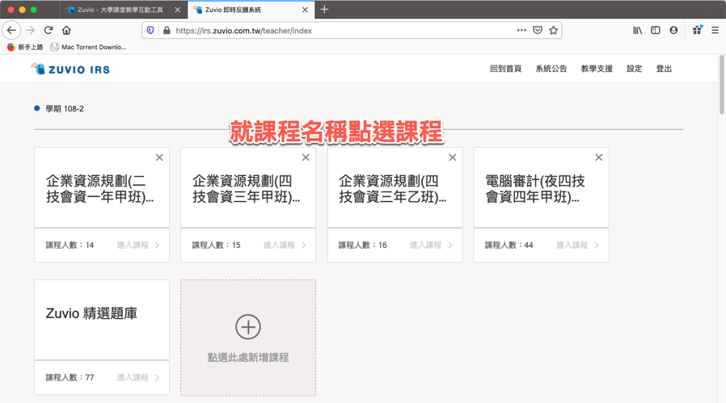The image size is (726, 403).
Task: Click 學期 108-2 semester label
Action: pyautogui.click(x=65, y=109)
